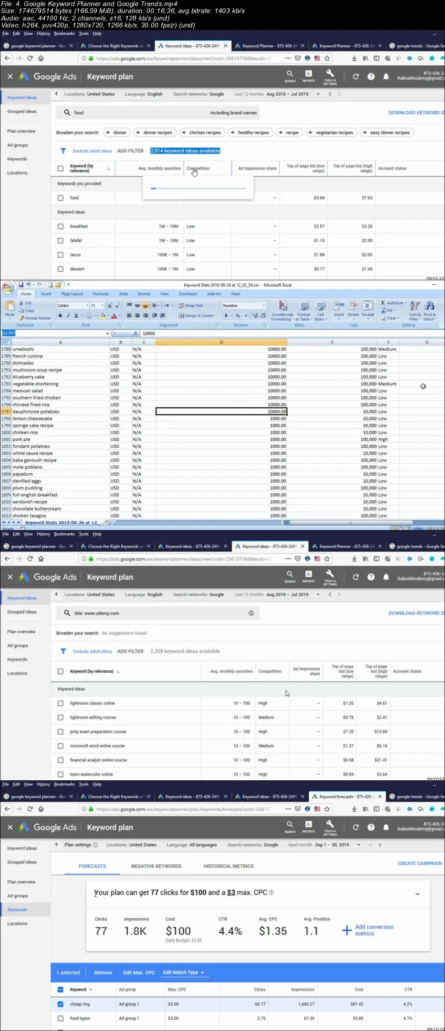
Task: Open the AutoSum dropdown in Excel
Action: [x=405, y=303]
